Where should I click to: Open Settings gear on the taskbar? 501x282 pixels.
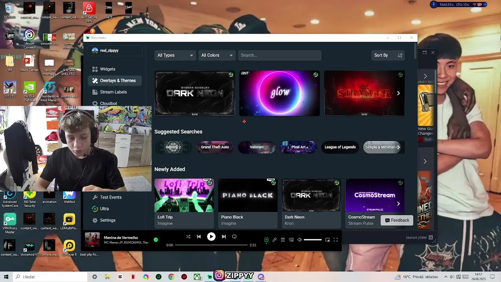(95, 277)
